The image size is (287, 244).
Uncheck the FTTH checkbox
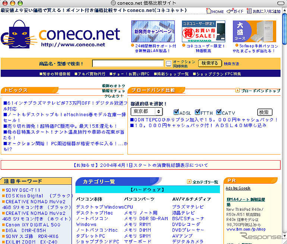[x=198, y=112]
